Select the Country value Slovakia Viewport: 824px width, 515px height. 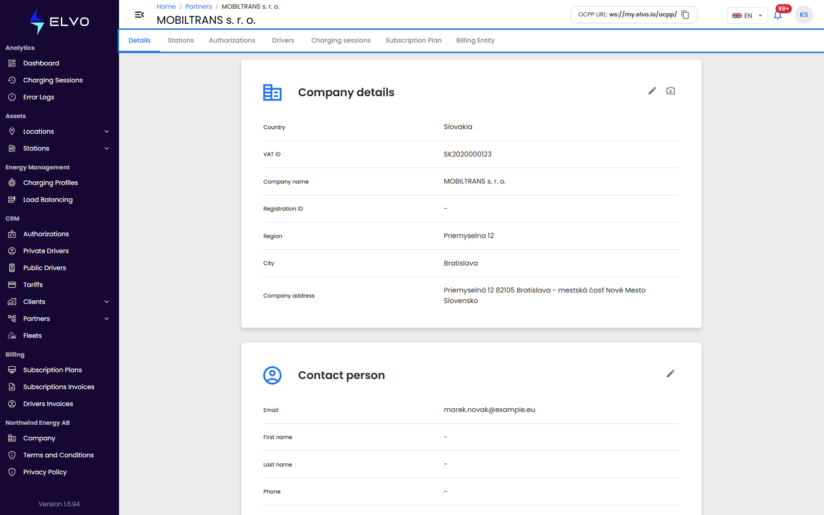(x=458, y=127)
